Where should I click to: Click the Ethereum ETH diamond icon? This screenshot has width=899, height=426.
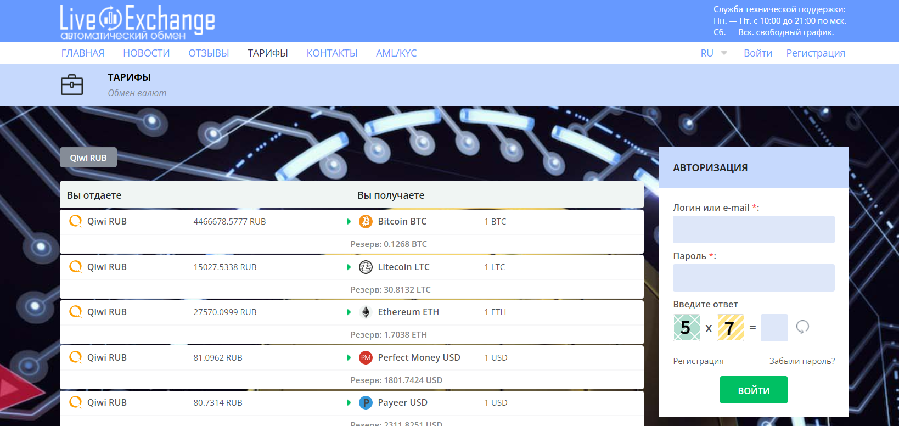pyautogui.click(x=366, y=312)
